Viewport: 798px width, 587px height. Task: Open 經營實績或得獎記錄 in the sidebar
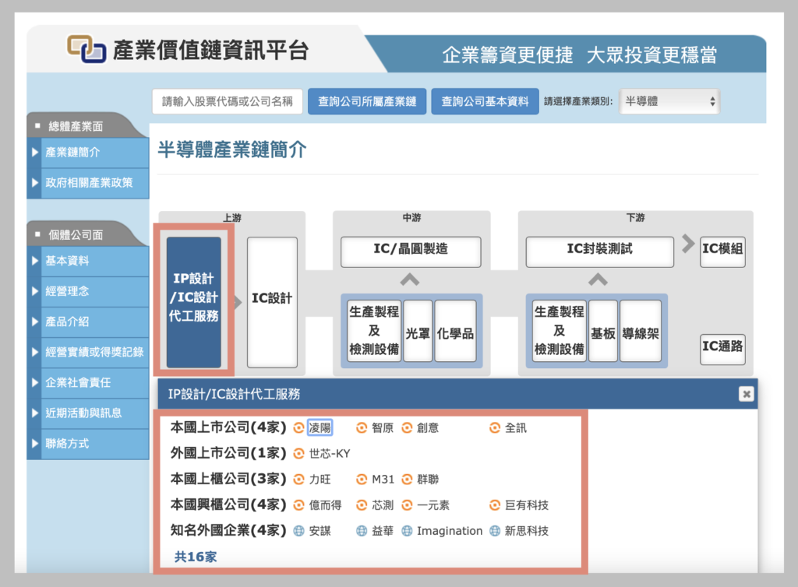point(88,352)
